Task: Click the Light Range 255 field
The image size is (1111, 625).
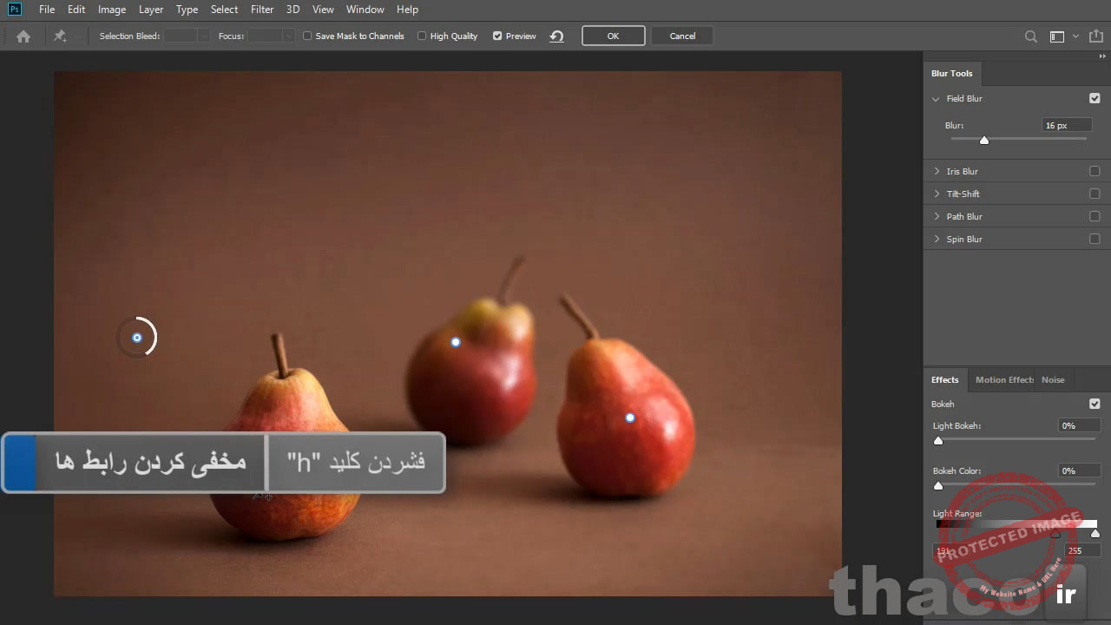Action: point(1082,551)
